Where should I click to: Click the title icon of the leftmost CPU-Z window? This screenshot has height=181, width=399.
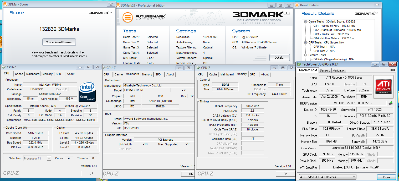click(x=4, y=67)
